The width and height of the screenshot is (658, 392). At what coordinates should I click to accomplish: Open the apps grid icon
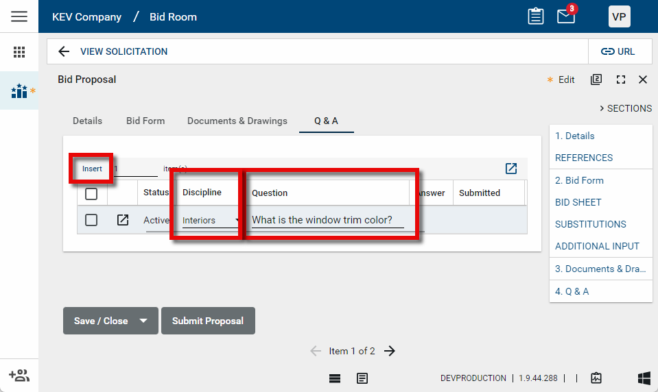click(x=19, y=52)
